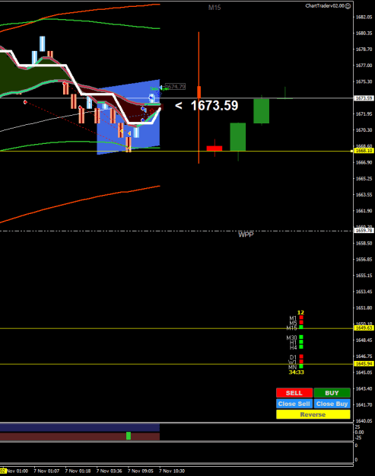Image resolution: width=375 pixels, height=476 pixels.
Task: Click the Close Buy button
Action: tap(332, 404)
